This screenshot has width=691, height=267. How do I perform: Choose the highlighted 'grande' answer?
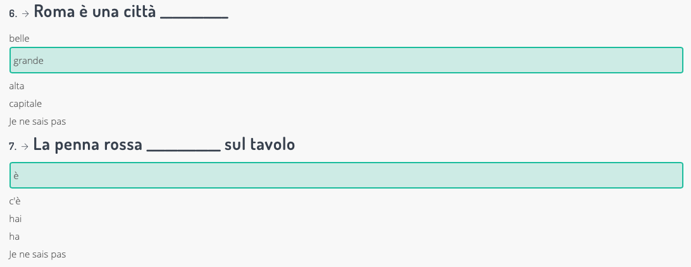(x=345, y=60)
